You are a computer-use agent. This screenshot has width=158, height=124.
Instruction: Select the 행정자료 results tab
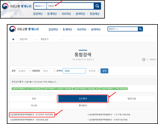132,99
